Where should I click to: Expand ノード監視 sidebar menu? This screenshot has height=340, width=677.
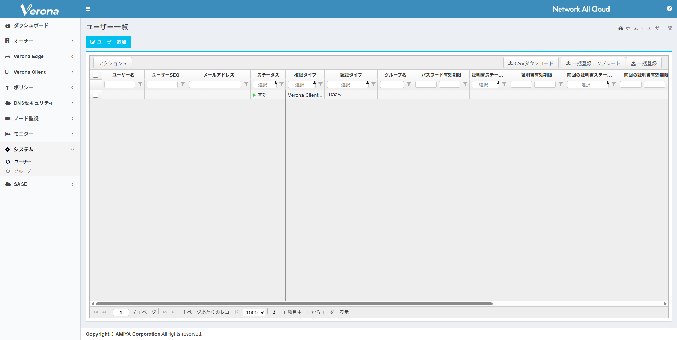tap(40, 119)
